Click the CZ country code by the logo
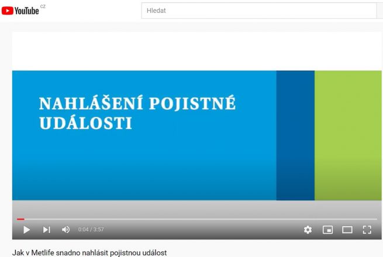The image size is (383, 257). (43, 6)
